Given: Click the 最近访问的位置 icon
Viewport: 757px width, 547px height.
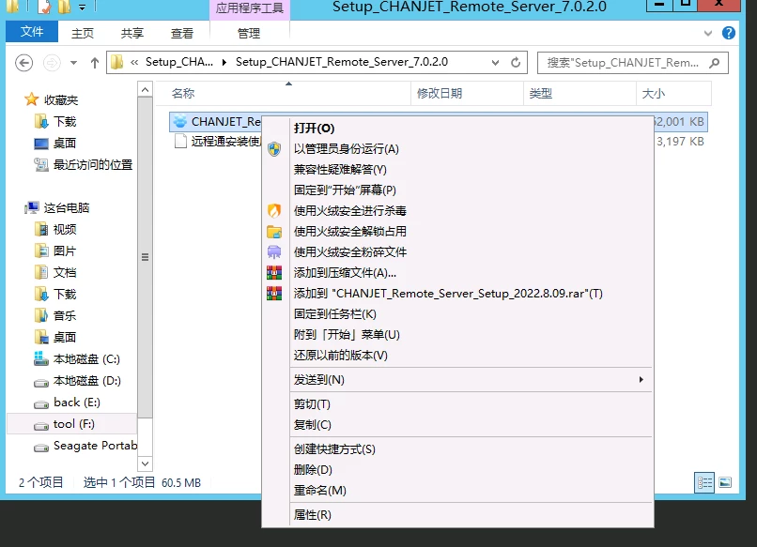Looking at the screenshot, I should point(41,165).
